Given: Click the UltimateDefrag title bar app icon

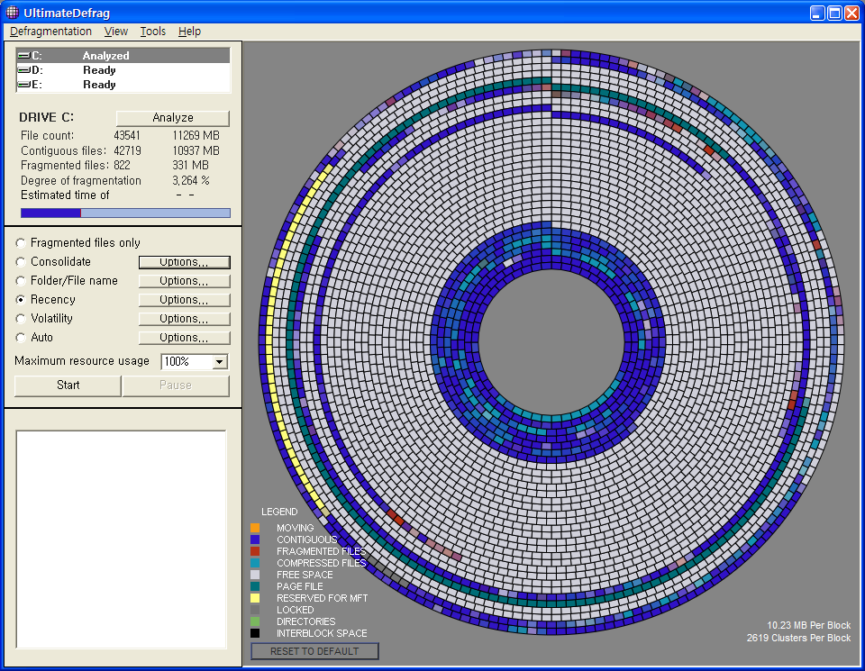Looking at the screenshot, I should (x=12, y=12).
